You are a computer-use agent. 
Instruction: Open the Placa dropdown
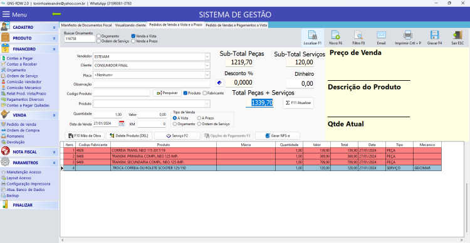[x=207, y=75]
